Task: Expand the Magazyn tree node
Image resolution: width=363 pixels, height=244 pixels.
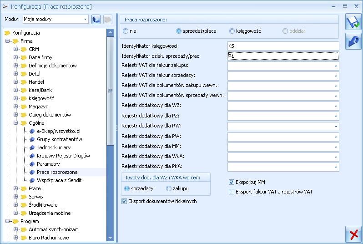Action: (16, 107)
